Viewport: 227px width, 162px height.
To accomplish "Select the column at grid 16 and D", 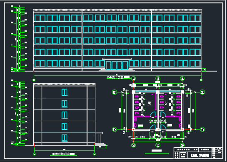I will click(x=182, y=129).
